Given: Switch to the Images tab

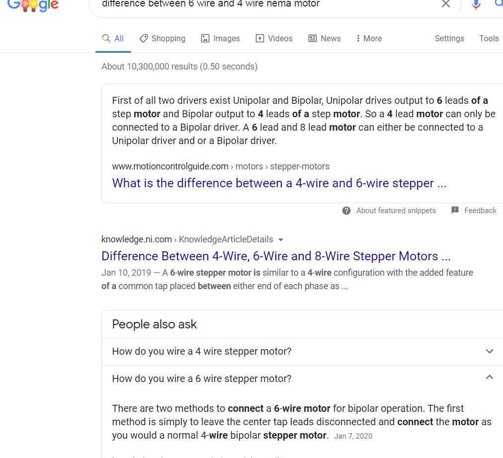Looking at the screenshot, I should (220, 38).
